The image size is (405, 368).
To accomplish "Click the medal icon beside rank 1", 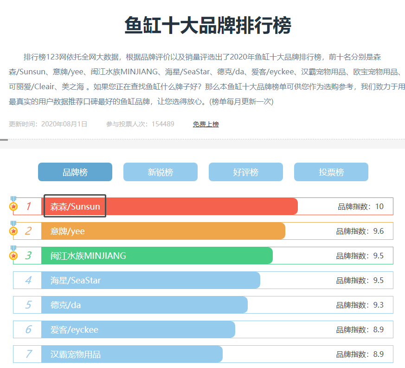I will [13, 206].
